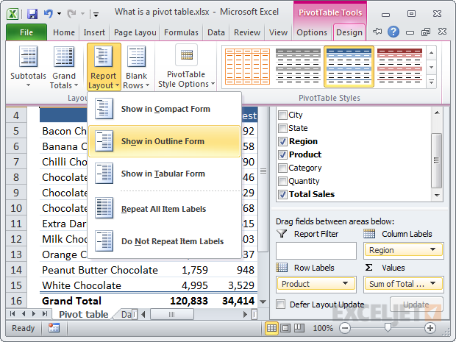This screenshot has height=342, width=456.
Task: Select Do Not Repeat Item Labels
Action: (x=165, y=241)
